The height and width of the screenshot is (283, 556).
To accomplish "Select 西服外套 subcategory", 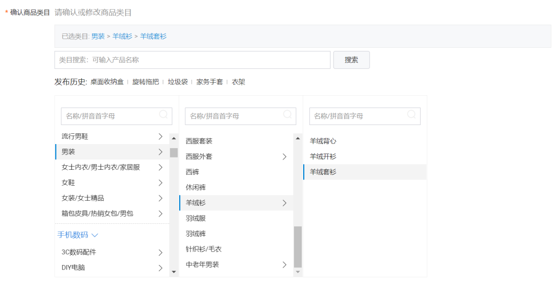I will point(236,156).
